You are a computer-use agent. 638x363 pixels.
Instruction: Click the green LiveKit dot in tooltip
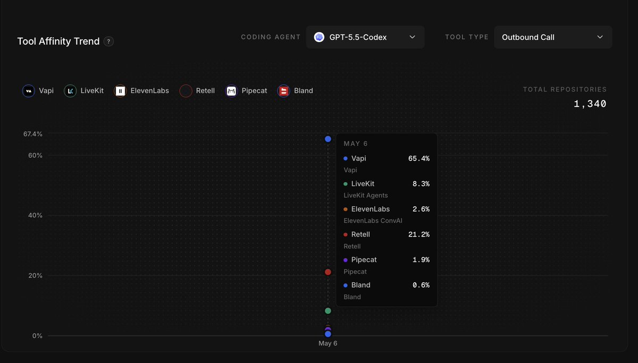coord(346,184)
